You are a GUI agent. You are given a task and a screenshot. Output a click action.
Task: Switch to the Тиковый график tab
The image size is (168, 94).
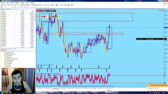tap(12, 49)
